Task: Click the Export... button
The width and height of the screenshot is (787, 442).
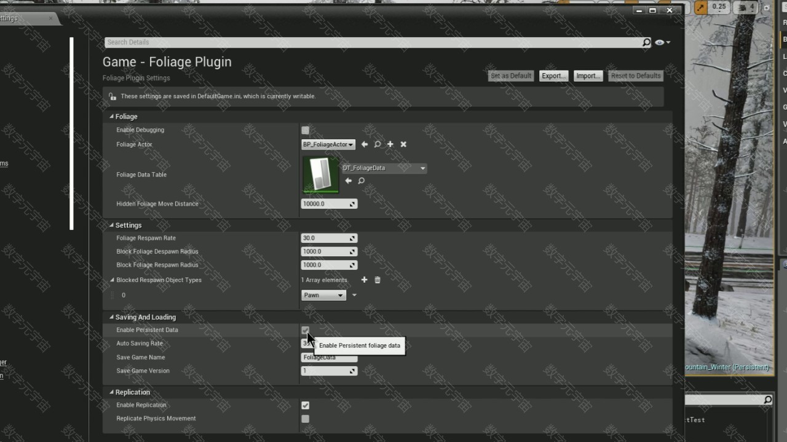Action: click(x=553, y=76)
